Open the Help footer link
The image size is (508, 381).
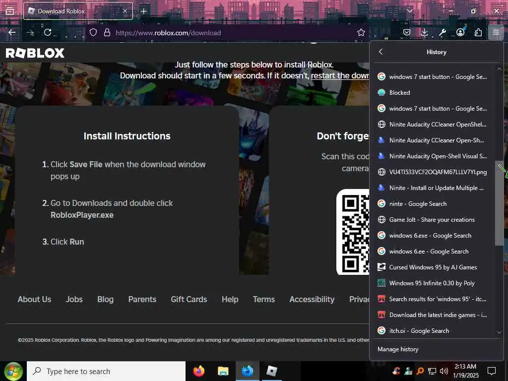click(230, 299)
